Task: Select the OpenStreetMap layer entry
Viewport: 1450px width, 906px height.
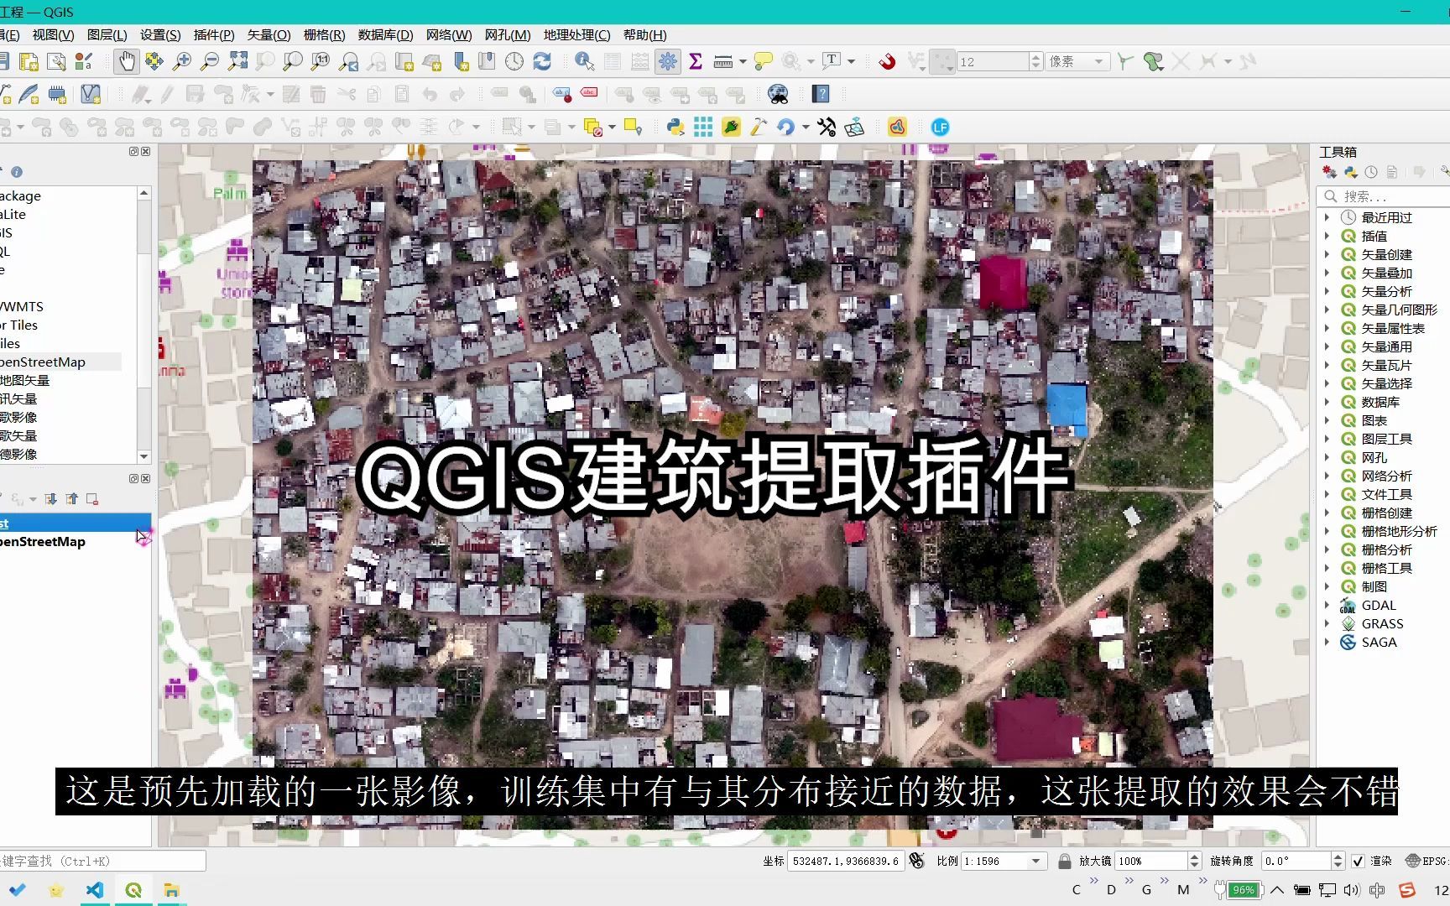Action: click(42, 541)
